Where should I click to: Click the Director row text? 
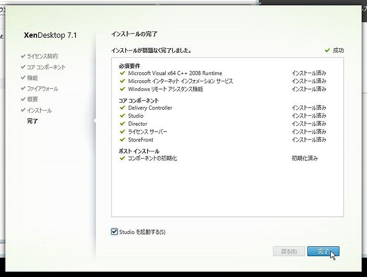[x=138, y=124]
